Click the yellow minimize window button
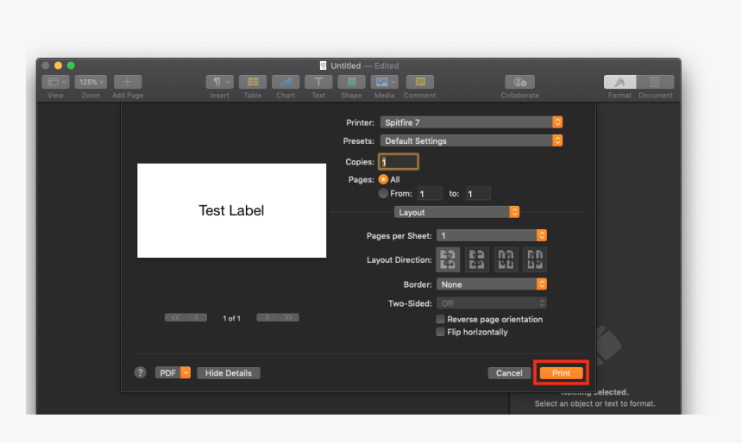 [x=58, y=66]
